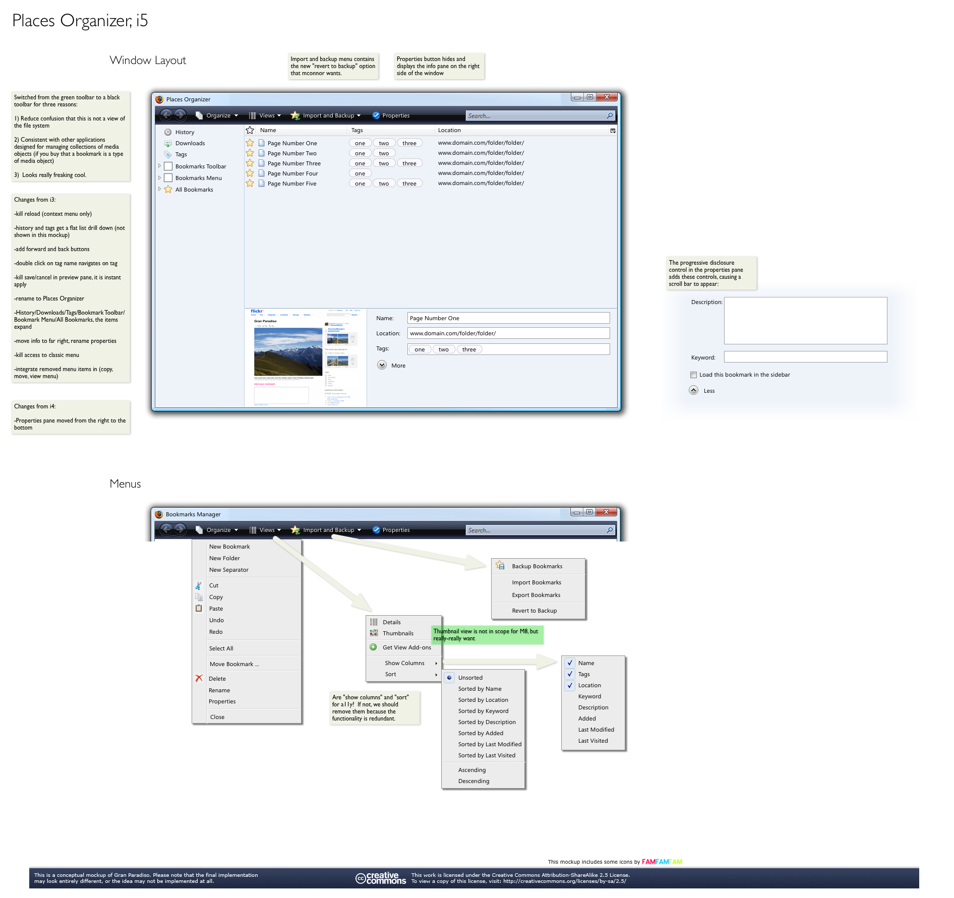The width and height of the screenshot is (954, 898).
Task: Collapse properties with the Less button
Action: click(694, 391)
